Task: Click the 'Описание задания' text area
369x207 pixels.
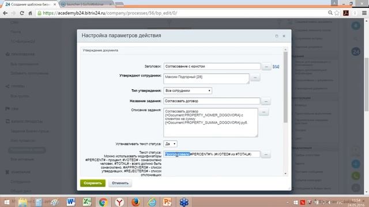Action: pos(210,122)
